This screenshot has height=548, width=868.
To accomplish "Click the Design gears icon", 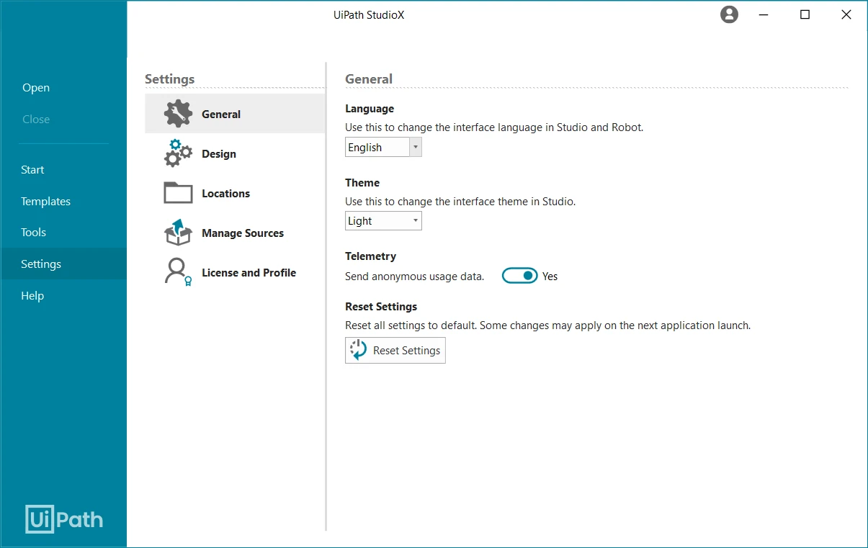I will pos(178,153).
